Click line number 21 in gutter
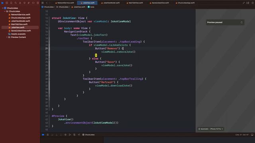This screenshot has height=143, width=255. (x=47, y=48)
